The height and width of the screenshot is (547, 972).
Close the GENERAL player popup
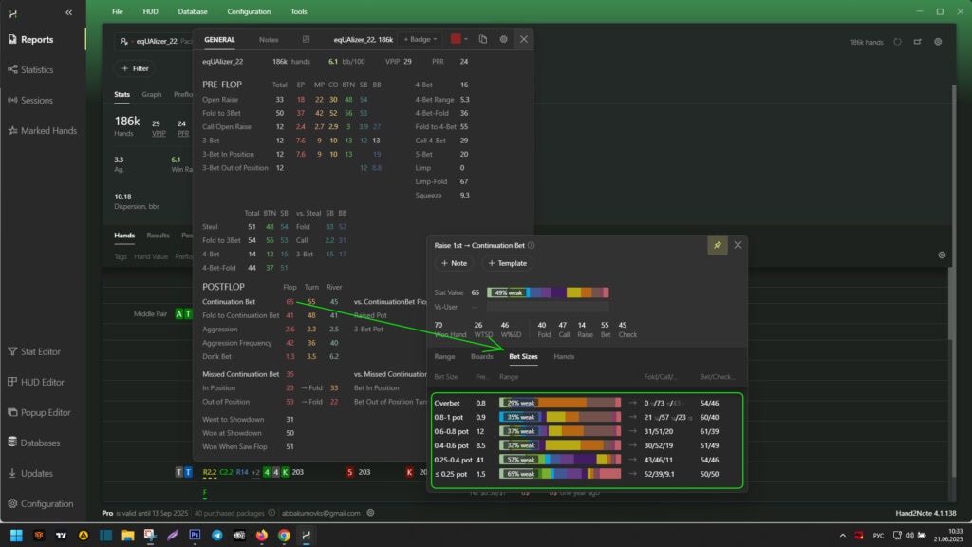pos(524,39)
